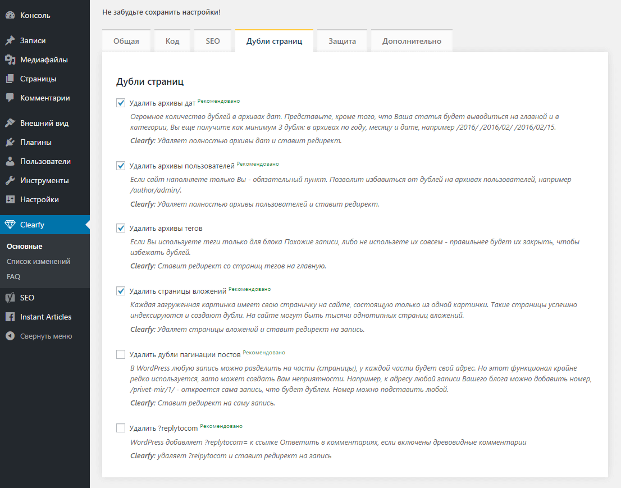This screenshot has width=621, height=488.
Task: Open the Дополнительно tab
Action: pos(412,41)
